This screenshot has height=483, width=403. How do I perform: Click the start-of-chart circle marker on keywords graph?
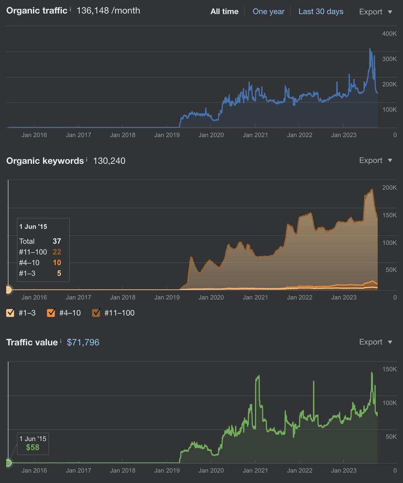(x=8, y=289)
